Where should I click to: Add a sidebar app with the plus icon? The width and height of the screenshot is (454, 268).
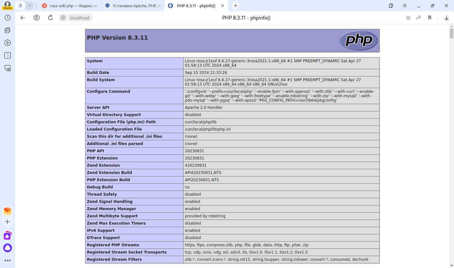coord(8,222)
